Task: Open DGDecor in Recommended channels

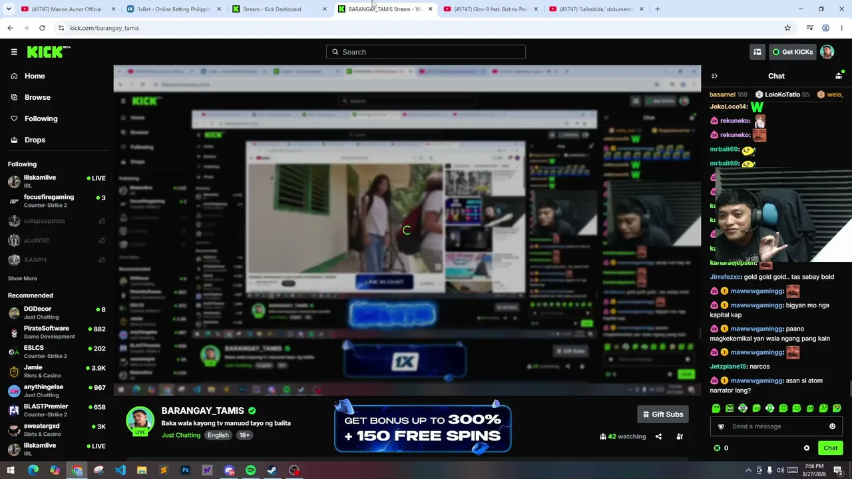Action: (x=57, y=313)
